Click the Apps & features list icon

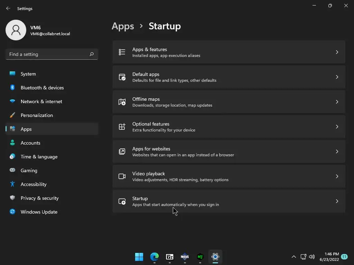pyautogui.click(x=122, y=52)
